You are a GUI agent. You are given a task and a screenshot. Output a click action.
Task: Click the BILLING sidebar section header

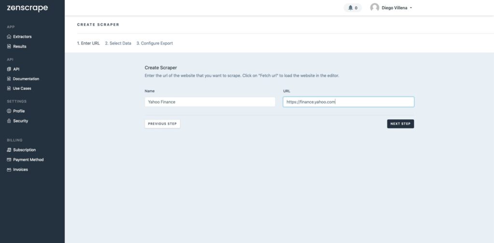(14, 140)
